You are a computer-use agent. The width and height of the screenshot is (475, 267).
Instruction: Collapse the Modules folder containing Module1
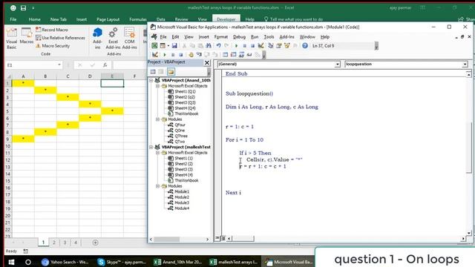[157, 186]
